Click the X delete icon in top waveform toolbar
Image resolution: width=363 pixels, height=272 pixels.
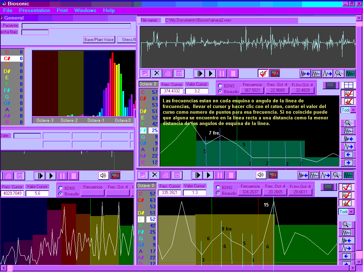156,73
